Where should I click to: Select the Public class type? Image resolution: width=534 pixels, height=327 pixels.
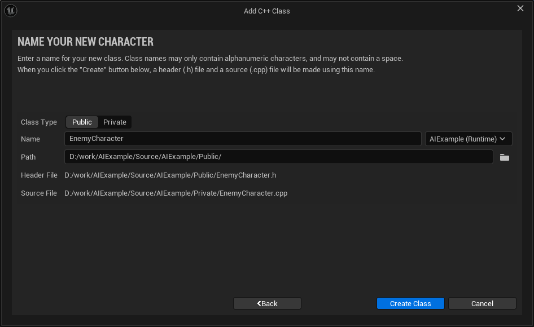[82, 122]
